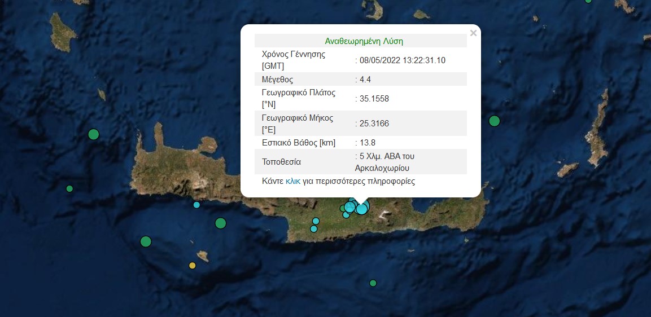651x317 pixels.
Task: Select the green marker partly hidden in the Arkalochori cluster
Action: [342, 208]
